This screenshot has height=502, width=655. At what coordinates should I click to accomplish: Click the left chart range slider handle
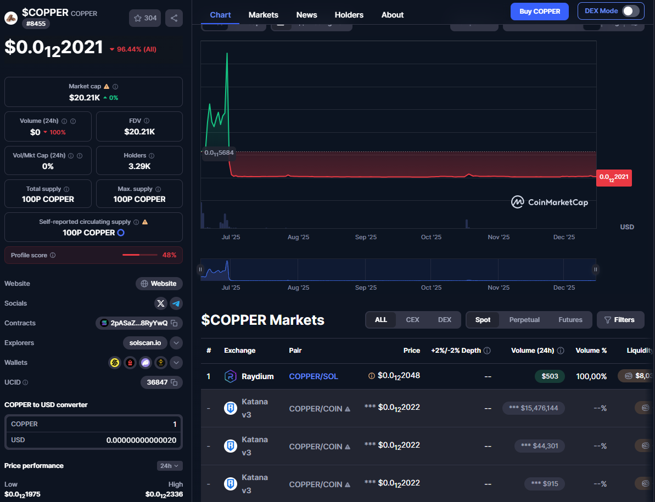tap(200, 269)
